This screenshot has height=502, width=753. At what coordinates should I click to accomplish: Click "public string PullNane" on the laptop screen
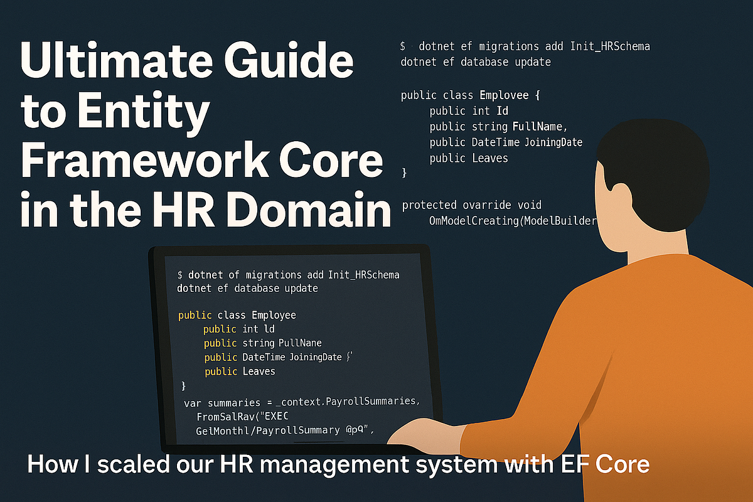[262, 343]
